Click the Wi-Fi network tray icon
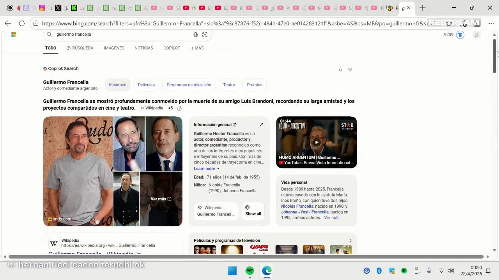Image resolution: width=499 pixels, height=280 pixels. 441,271
